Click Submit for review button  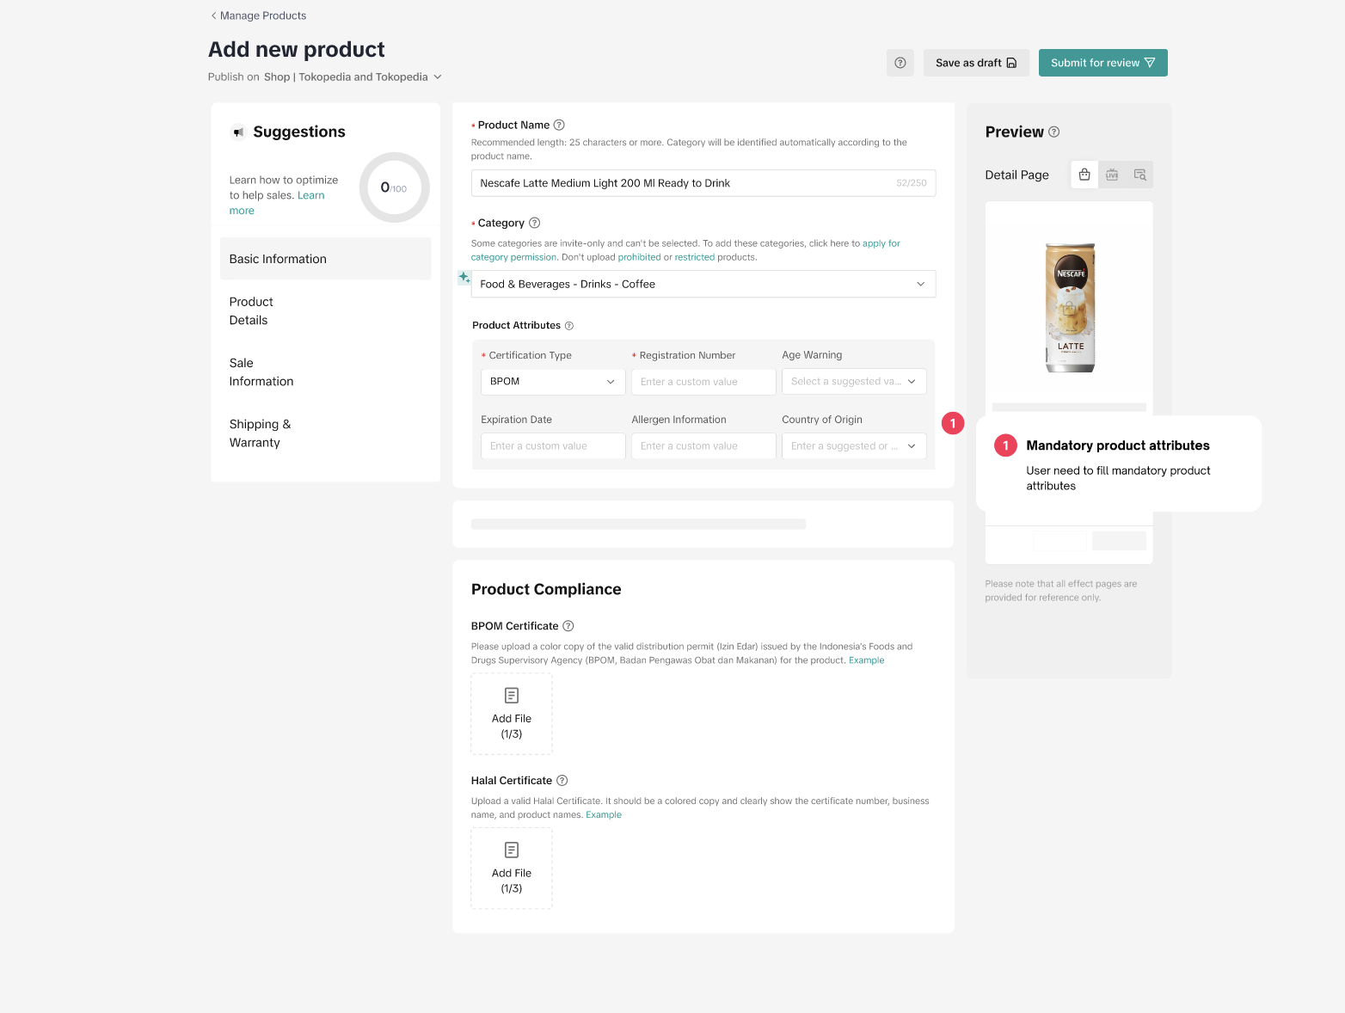coord(1102,63)
